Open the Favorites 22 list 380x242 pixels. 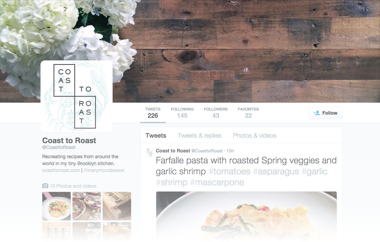point(248,113)
